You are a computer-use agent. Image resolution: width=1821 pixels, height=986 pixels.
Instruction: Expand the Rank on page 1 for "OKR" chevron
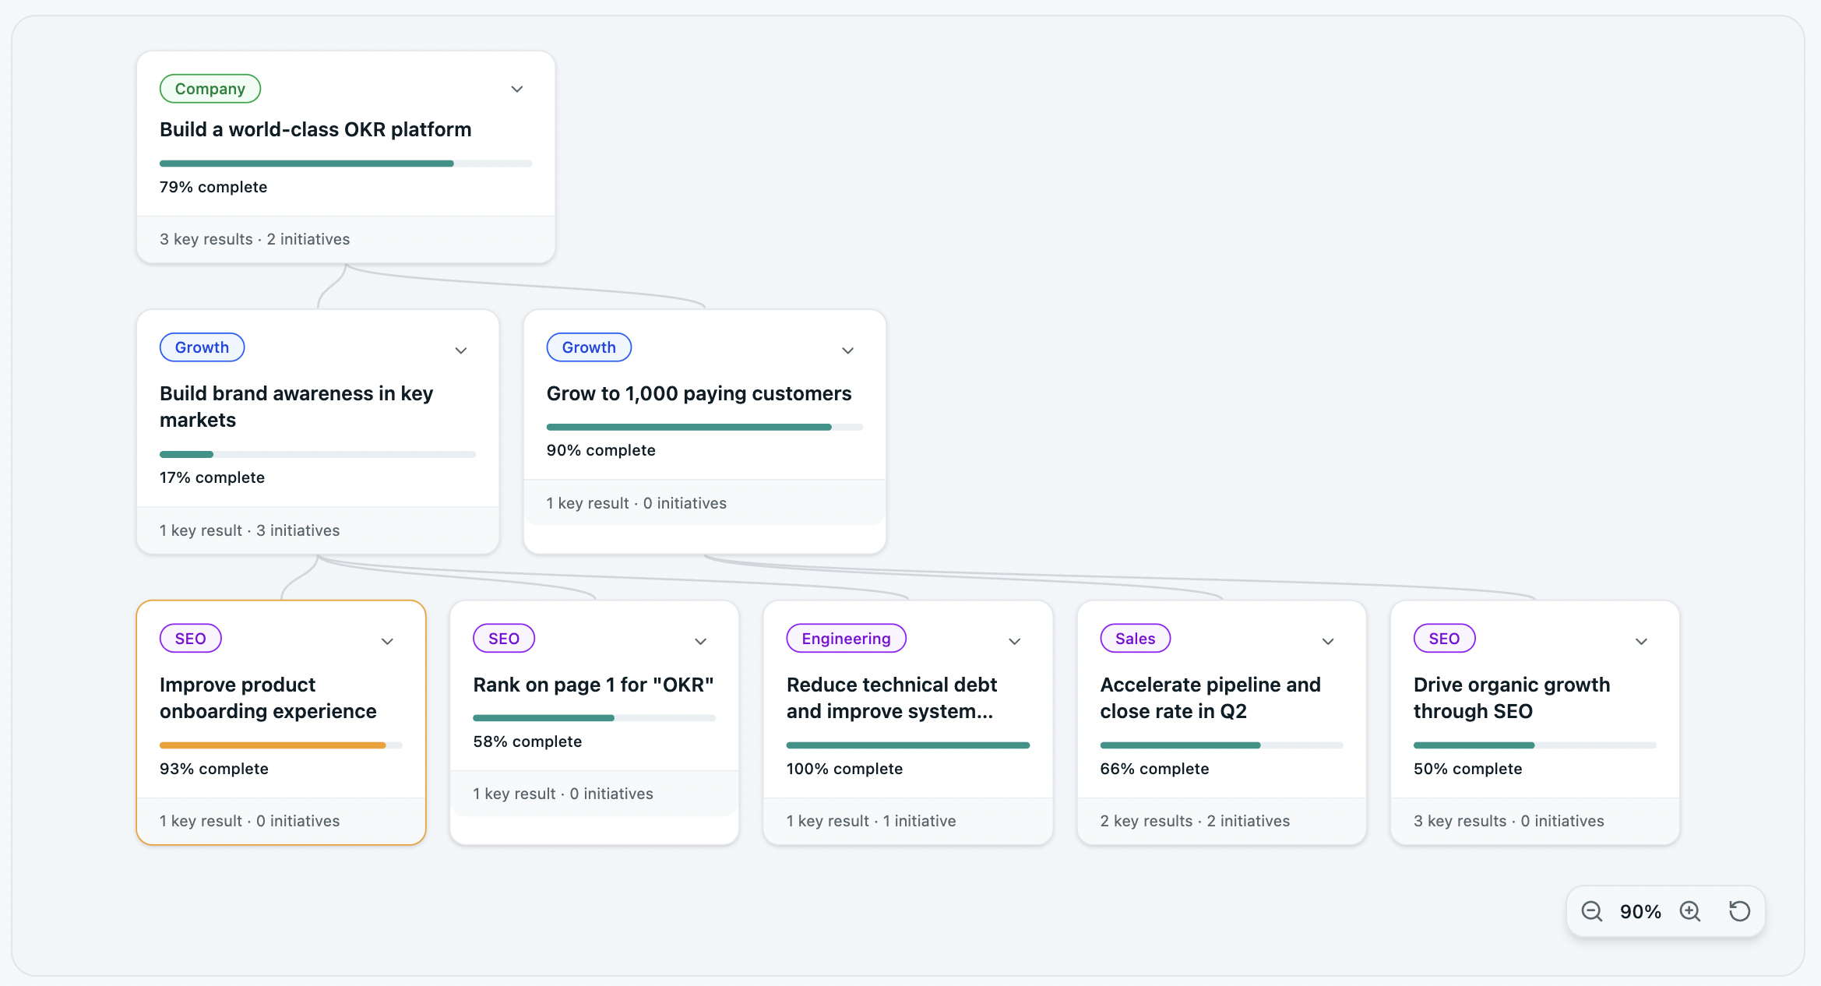[700, 641]
